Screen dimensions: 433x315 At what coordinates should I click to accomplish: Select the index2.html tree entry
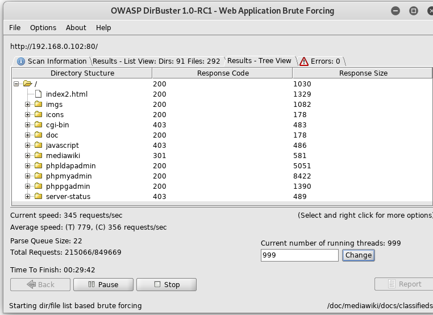[66, 94]
